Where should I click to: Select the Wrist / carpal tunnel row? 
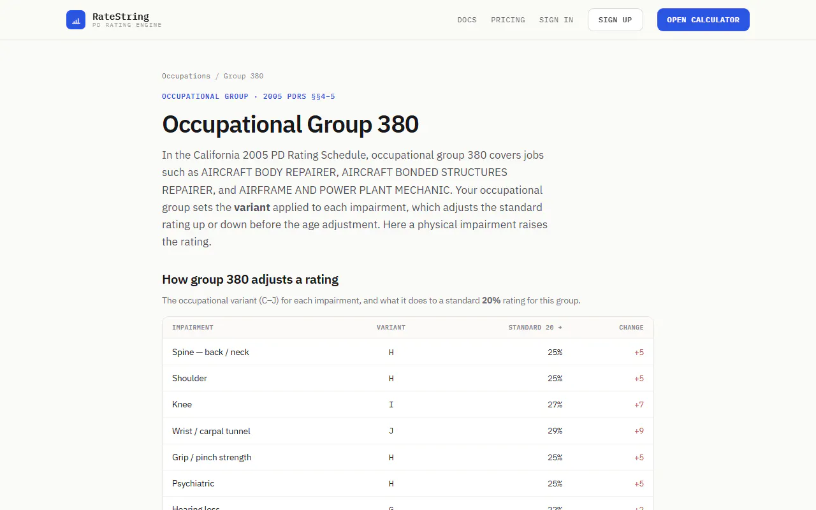click(x=408, y=431)
